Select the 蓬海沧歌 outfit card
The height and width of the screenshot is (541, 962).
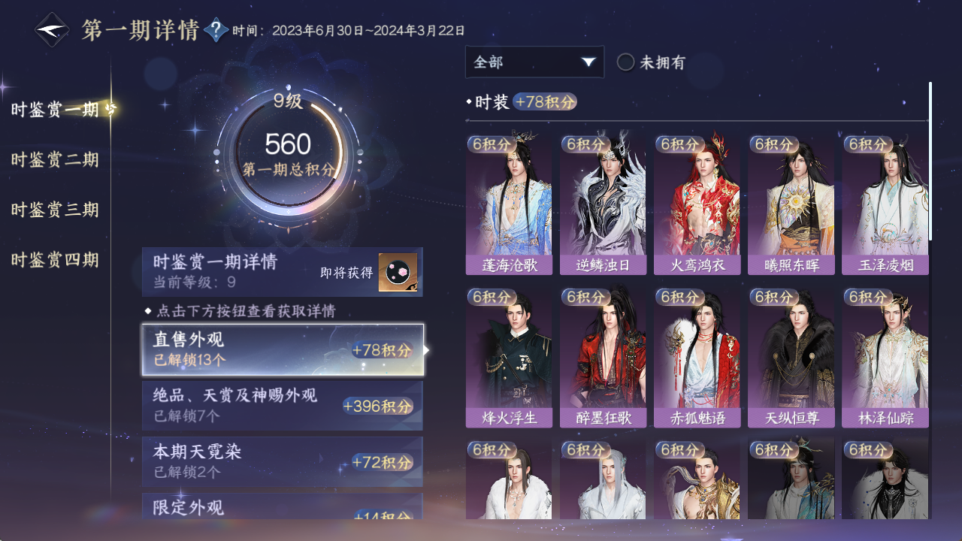509,205
